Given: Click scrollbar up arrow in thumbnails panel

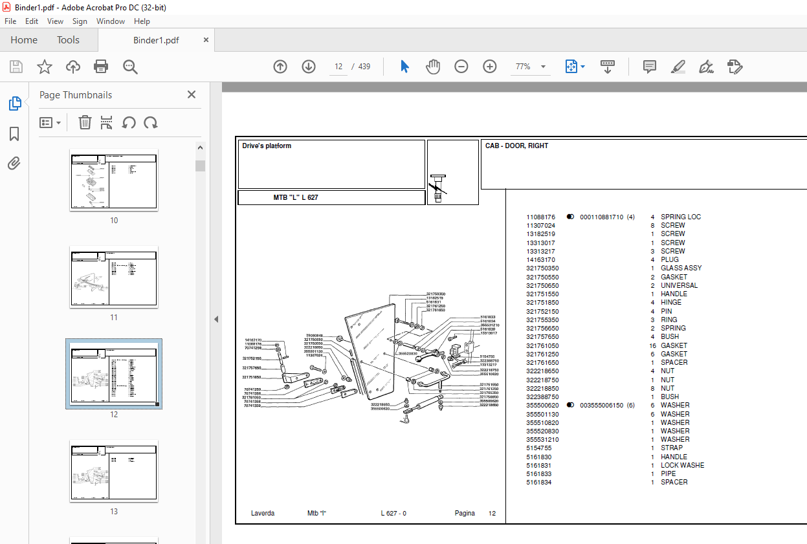Looking at the screenshot, I should 201,148.
